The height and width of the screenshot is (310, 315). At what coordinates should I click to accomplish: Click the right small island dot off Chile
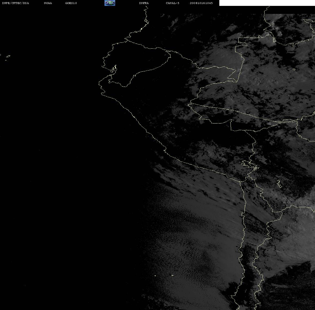click(172, 275)
